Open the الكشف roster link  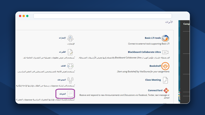63,66
